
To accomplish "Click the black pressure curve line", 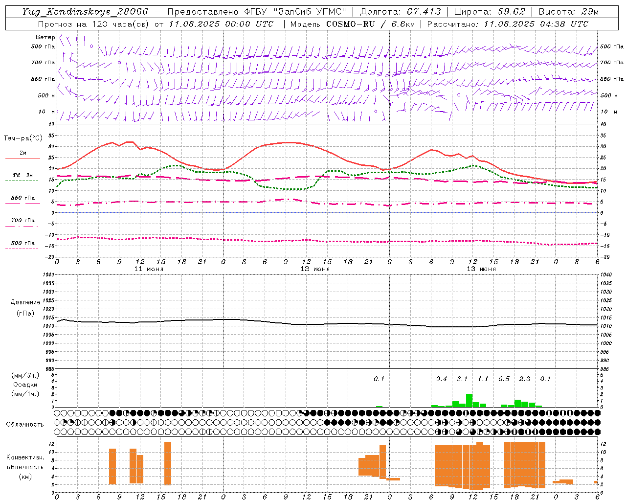I will coord(327,323).
